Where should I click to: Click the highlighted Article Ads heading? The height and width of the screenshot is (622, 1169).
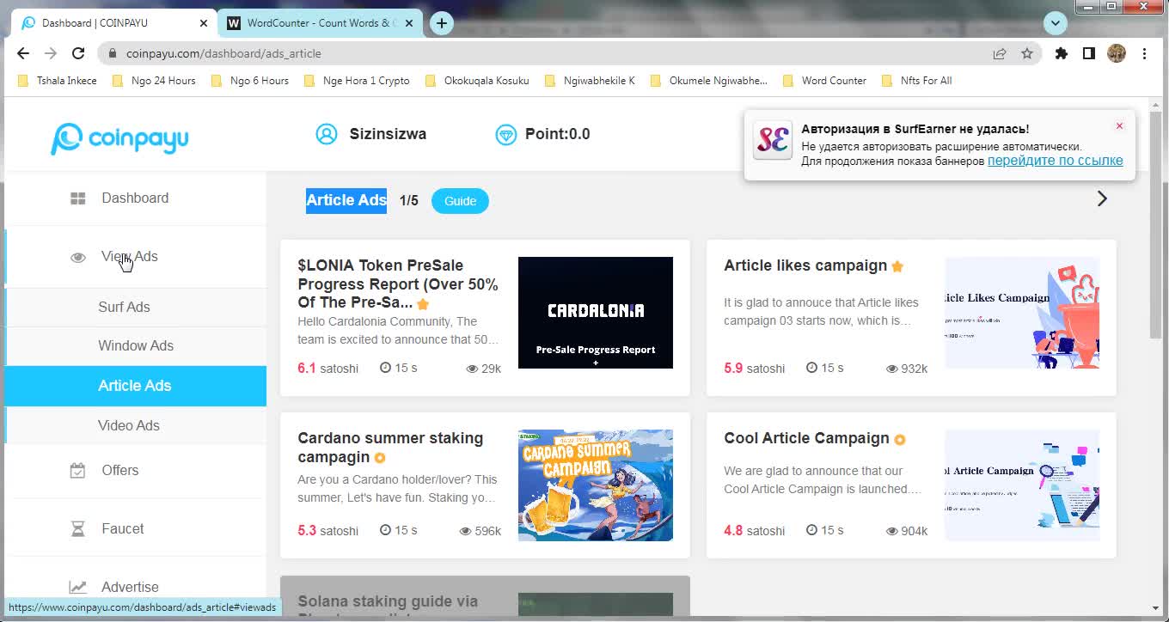click(346, 200)
